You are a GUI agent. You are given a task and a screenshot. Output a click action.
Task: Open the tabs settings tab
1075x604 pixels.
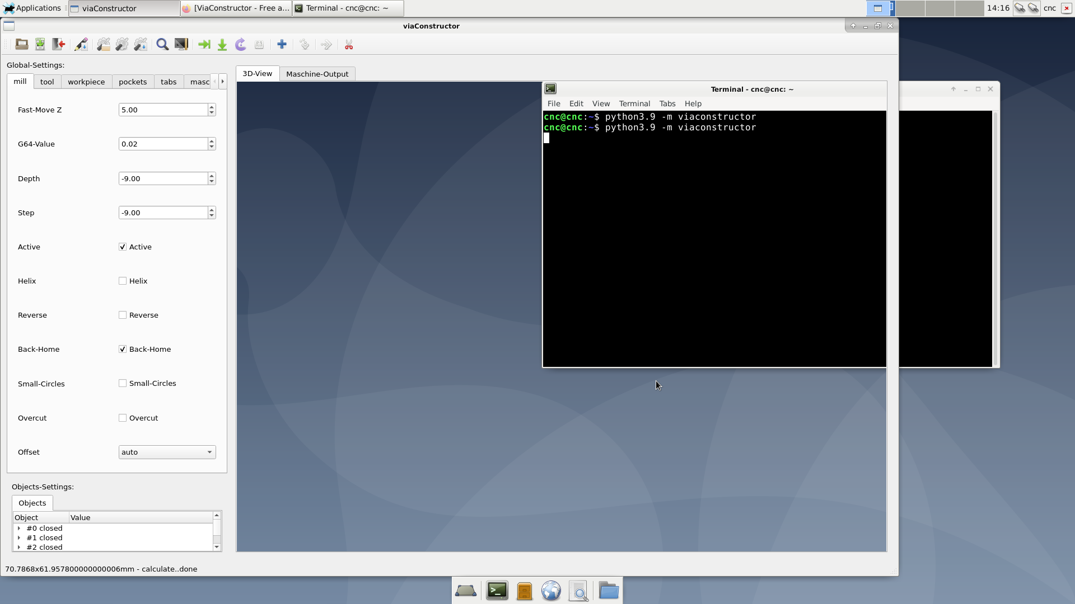click(169, 82)
